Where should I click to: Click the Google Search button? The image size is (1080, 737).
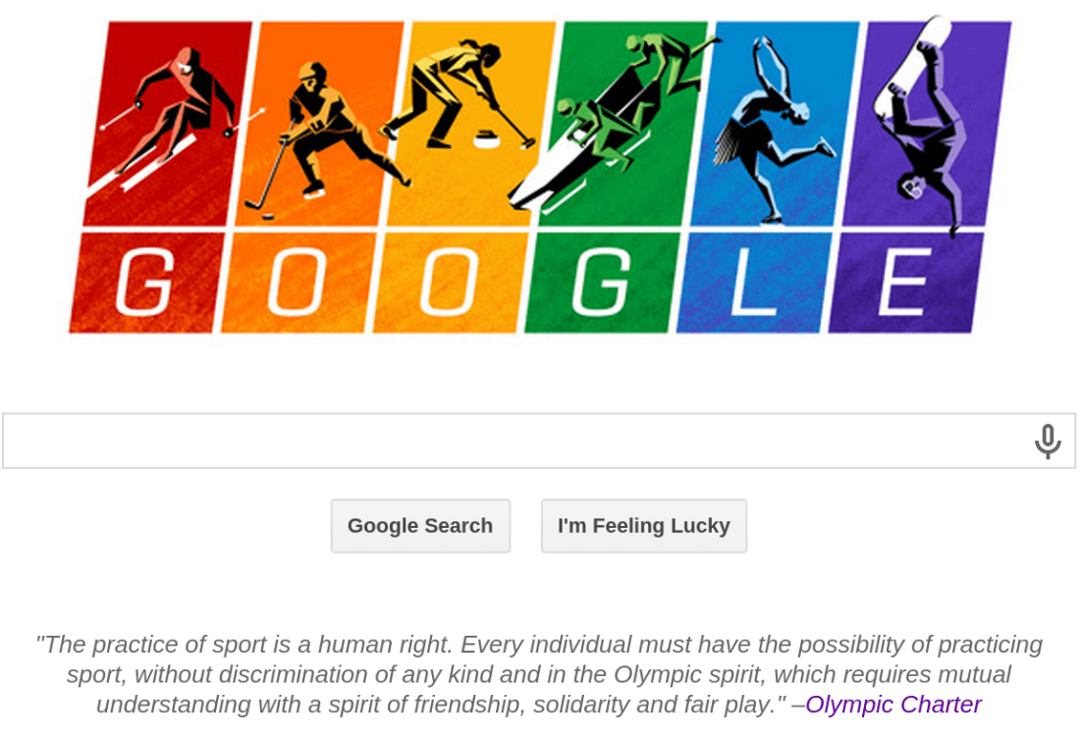pyautogui.click(x=420, y=526)
